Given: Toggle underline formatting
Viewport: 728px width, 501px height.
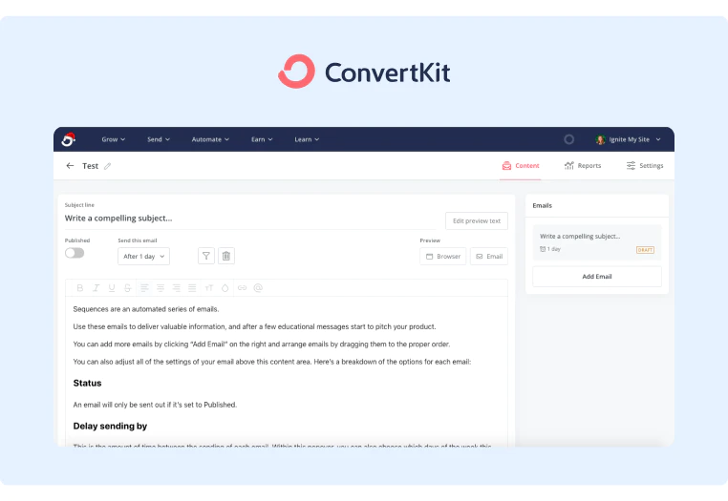Looking at the screenshot, I should point(112,288).
